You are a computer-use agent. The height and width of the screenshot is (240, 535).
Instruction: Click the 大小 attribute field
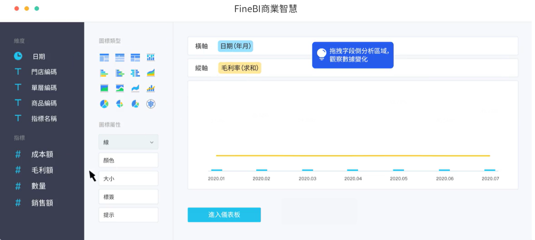128,178
